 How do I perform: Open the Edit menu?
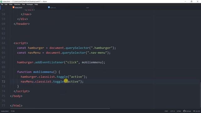point(6,4)
